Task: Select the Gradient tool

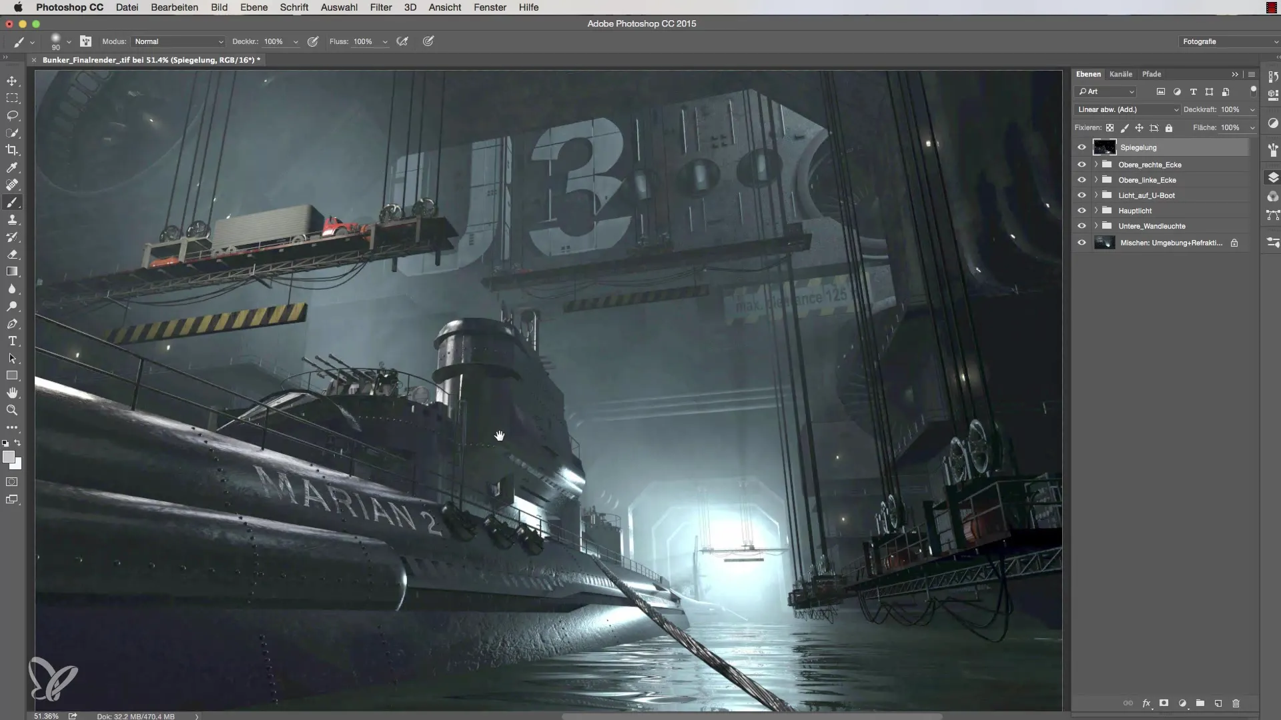Action: click(12, 271)
